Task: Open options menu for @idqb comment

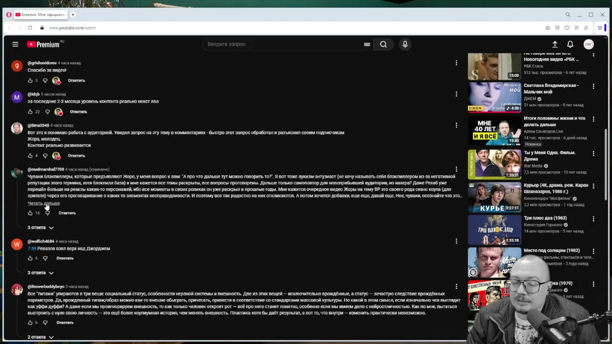Action: coord(456,94)
